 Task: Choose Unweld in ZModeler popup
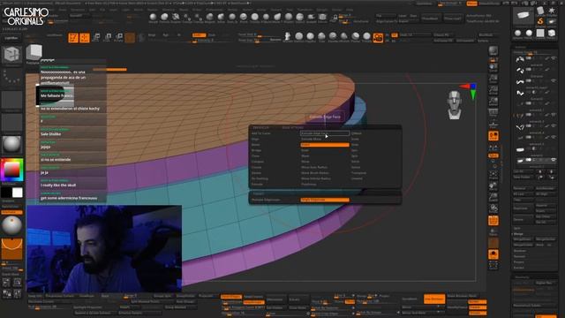point(357,178)
